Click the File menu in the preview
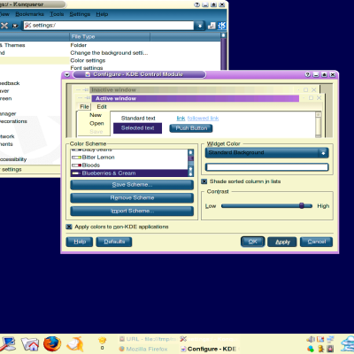Viewport: 354px width, 354px height. [x=84, y=107]
